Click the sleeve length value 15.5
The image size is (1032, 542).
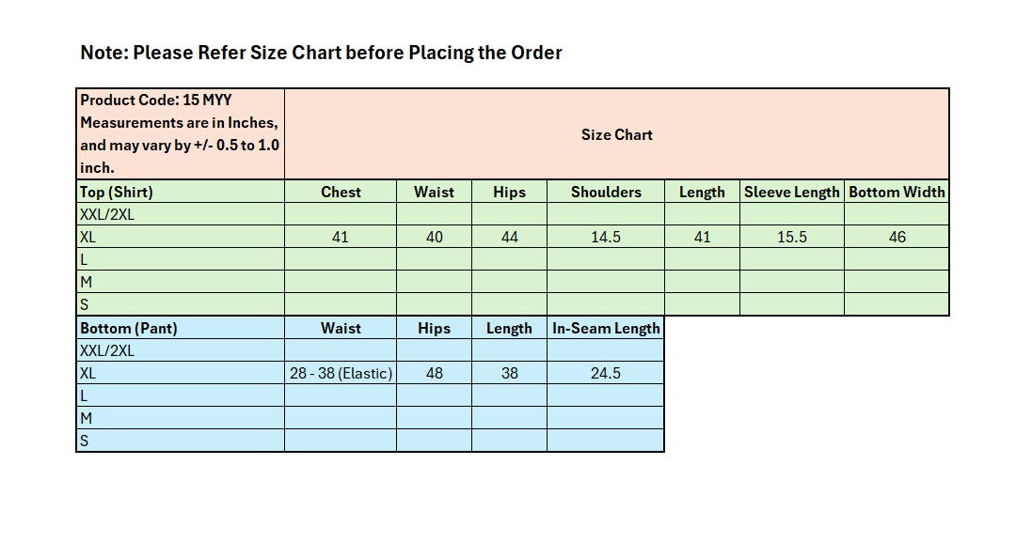pos(791,237)
